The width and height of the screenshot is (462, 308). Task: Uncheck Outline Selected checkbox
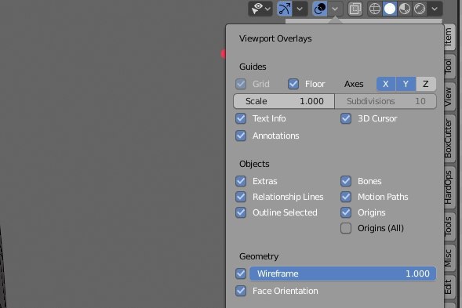(x=241, y=212)
